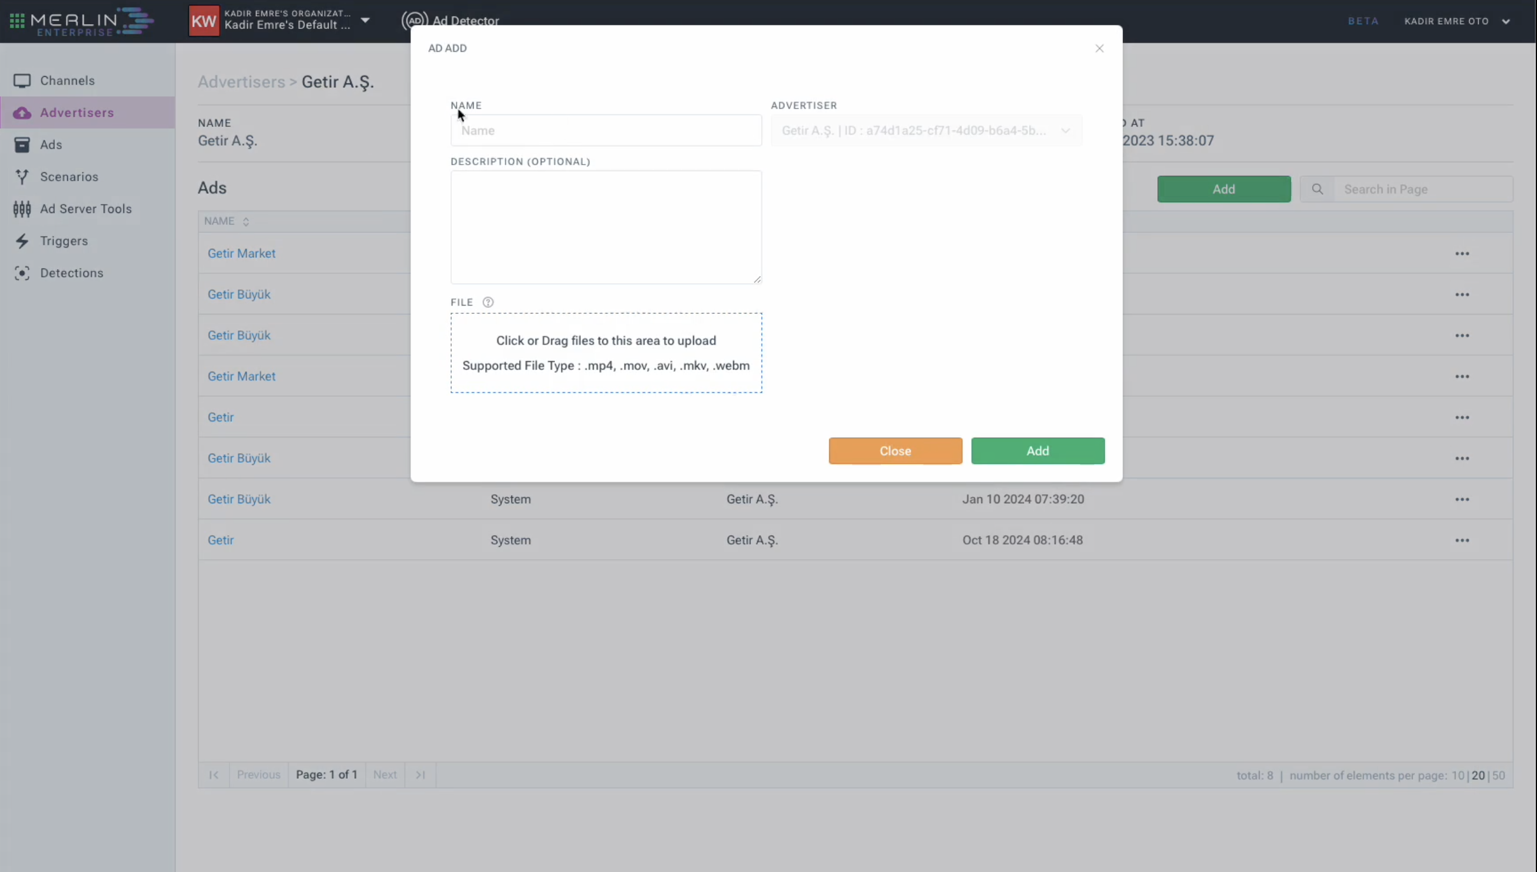
Task: Open more options for second Getir Büyük row
Action: 1462,335
